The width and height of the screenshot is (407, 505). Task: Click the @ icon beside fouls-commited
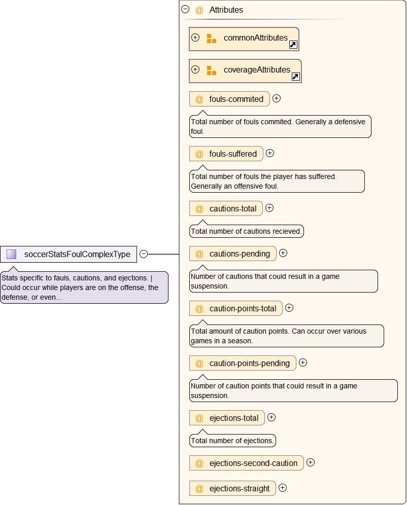pos(199,99)
